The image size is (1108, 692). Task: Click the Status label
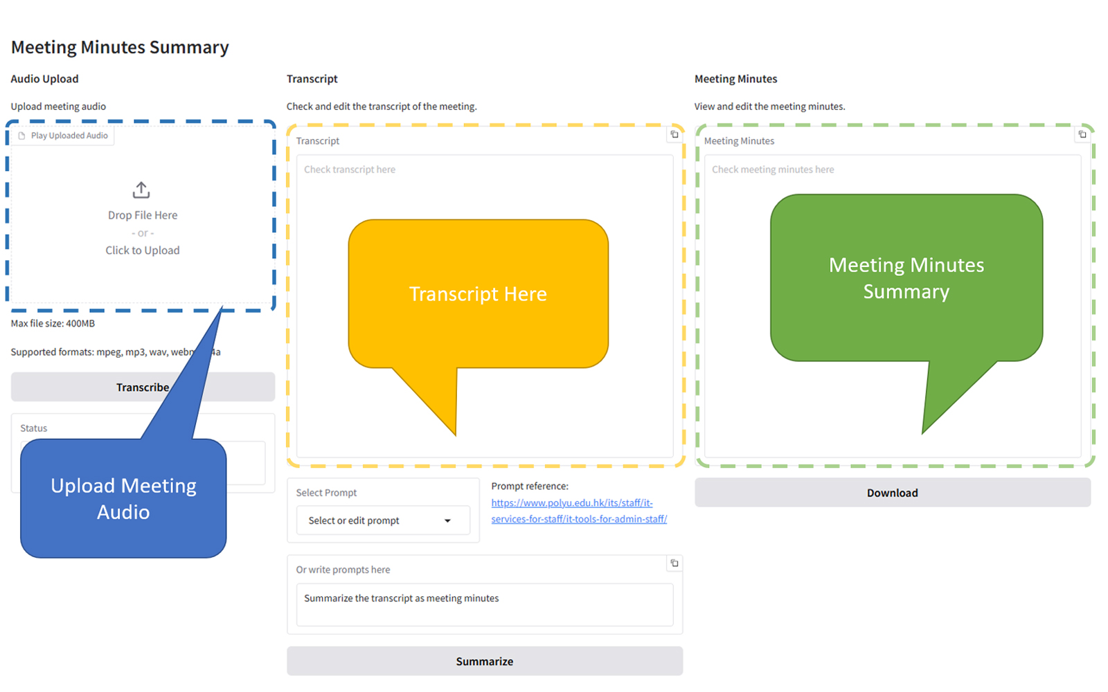(34, 428)
